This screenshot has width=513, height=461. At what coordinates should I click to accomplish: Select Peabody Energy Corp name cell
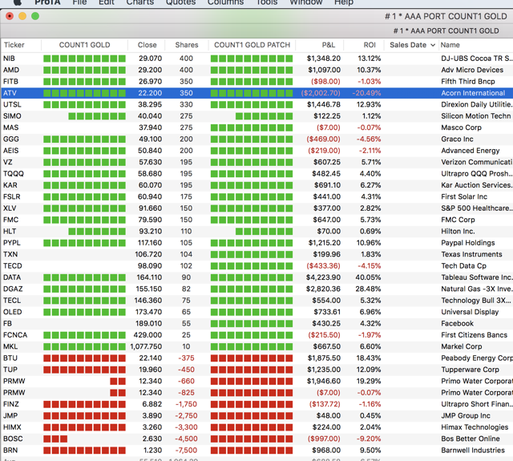click(x=477, y=358)
